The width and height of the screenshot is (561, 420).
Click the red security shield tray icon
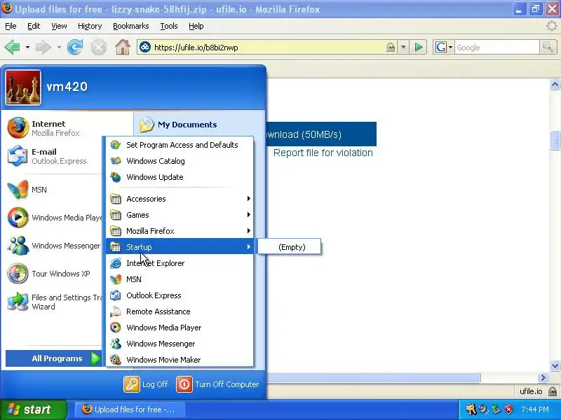point(509,409)
